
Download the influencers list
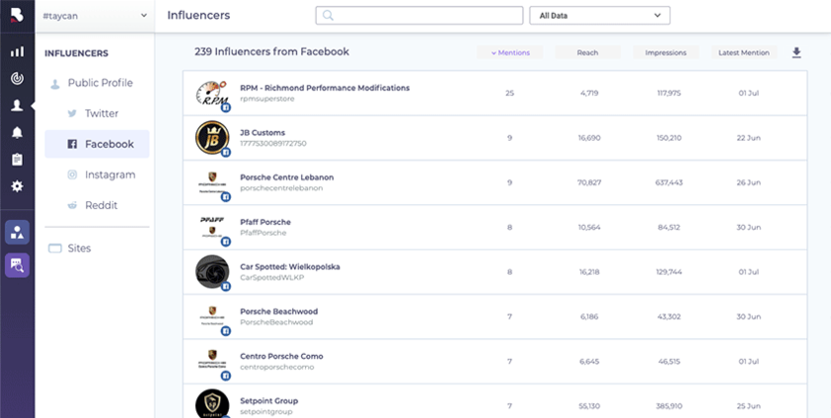click(x=796, y=53)
